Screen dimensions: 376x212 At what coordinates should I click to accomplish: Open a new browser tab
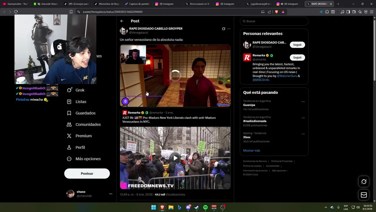pyautogui.click(x=338, y=4)
